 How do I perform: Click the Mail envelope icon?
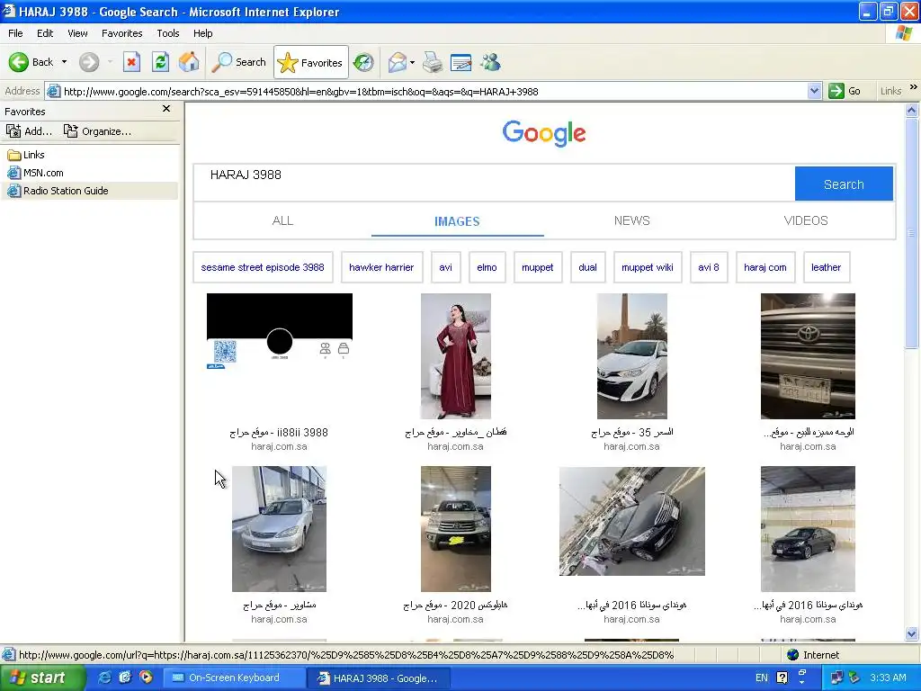click(x=397, y=62)
